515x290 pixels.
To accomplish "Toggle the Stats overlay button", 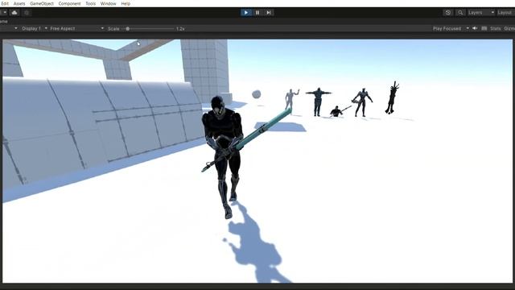I will (496, 29).
